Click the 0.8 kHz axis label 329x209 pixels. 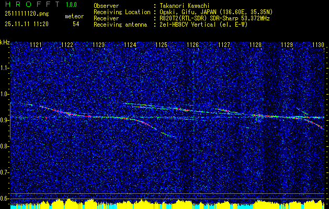click(4, 146)
